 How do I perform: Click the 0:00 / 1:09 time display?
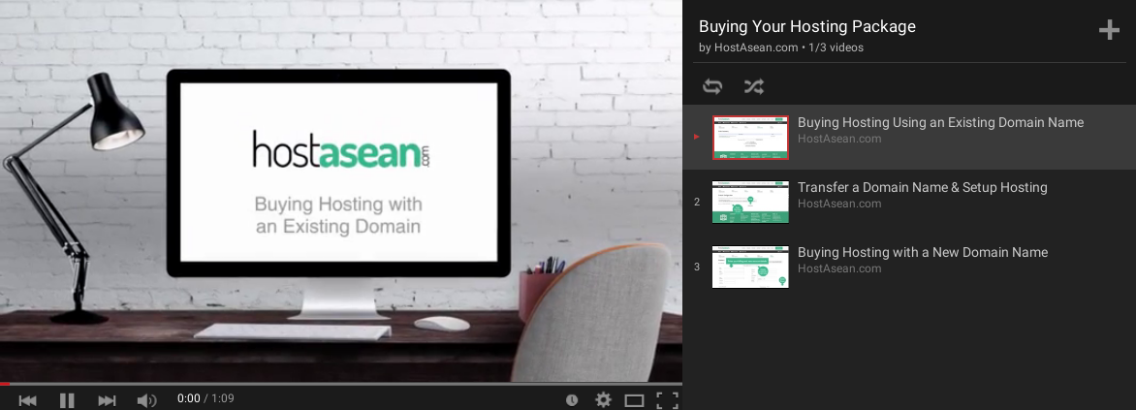[x=205, y=399]
